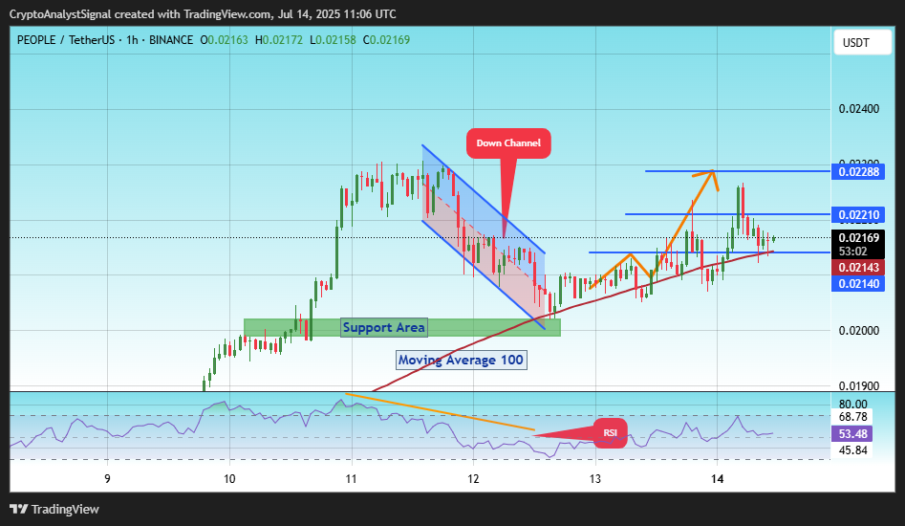The height and width of the screenshot is (526, 905).
Task: Click the red 0.02143 moving average label
Action: point(858,268)
